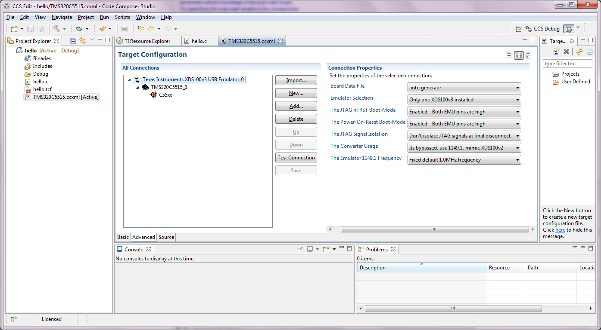Open the Power-On-Reset Boot-Mode dropdown
This screenshot has width=601, height=330.
tap(464, 124)
